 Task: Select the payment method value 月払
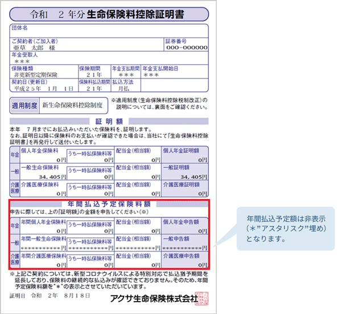(x=123, y=89)
